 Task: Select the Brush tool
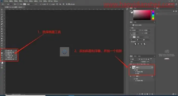(2, 26)
